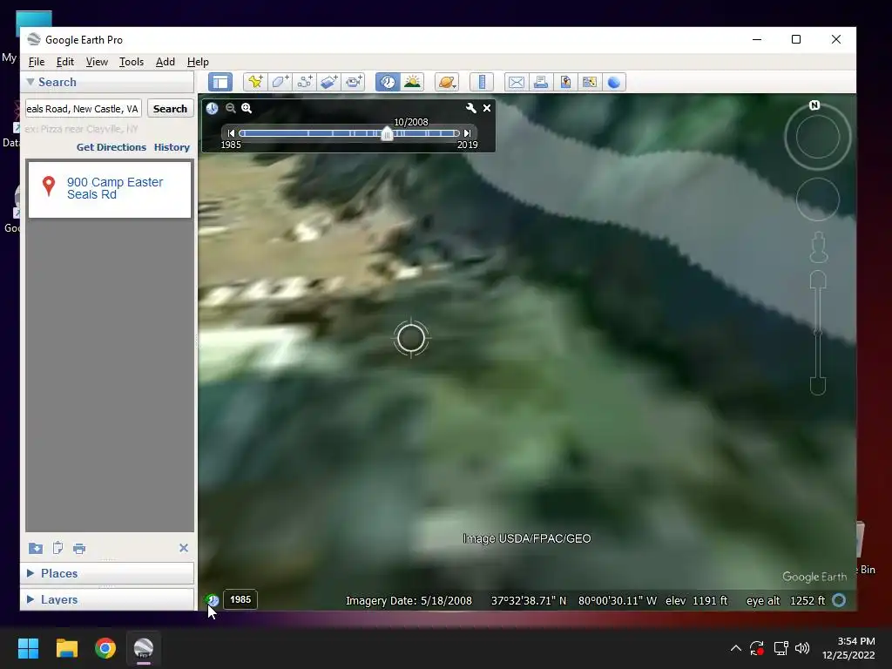Viewport: 892px width, 669px height.
Task: Click the search address input field
Action: click(84, 109)
